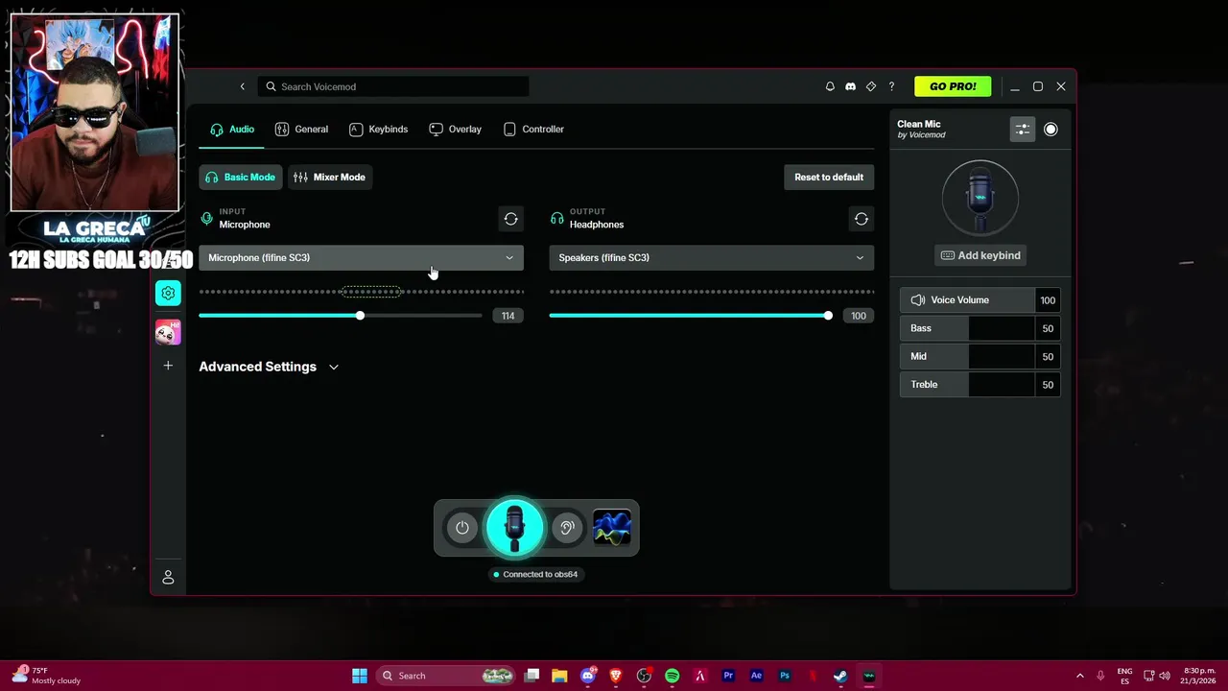The image size is (1228, 691).
Task: Click the input volume value 114
Action: pyautogui.click(x=508, y=316)
